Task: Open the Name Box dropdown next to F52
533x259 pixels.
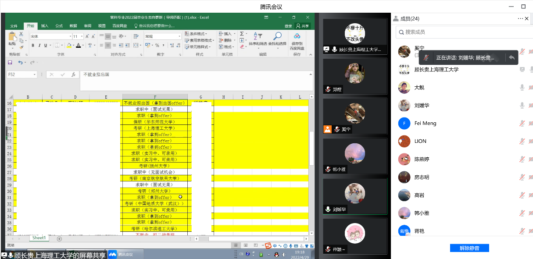Action: coord(35,75)
